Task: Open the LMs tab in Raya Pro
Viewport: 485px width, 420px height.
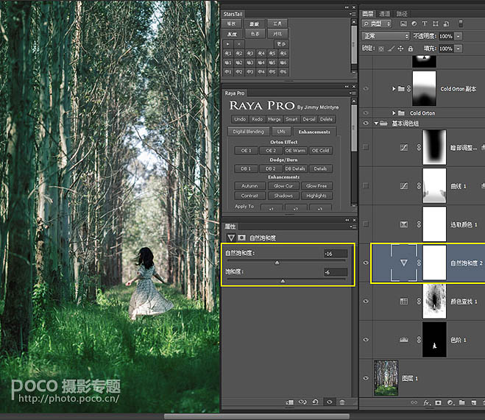Action: click(x=281, y=132)
